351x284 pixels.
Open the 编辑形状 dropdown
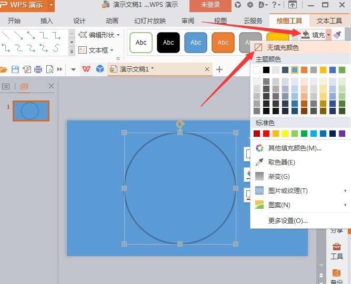click(99, 35)
